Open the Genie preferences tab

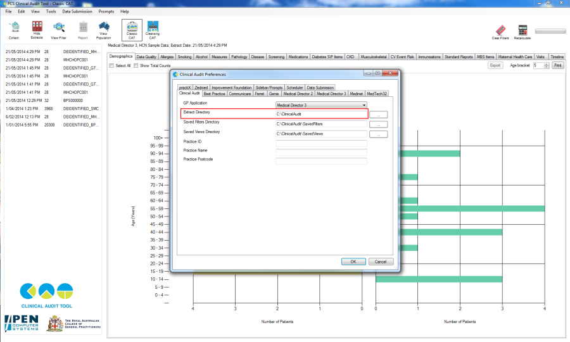274,94
